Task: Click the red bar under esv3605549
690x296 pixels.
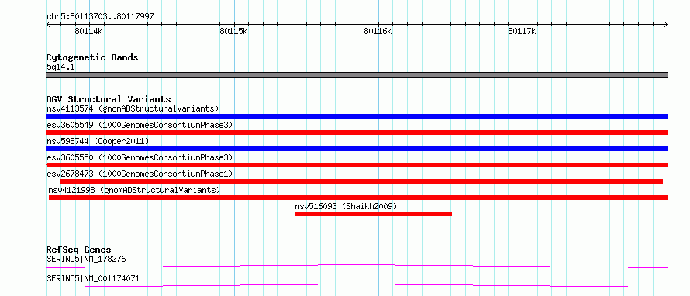Action: pyautogui.click(x=357, y=133)
